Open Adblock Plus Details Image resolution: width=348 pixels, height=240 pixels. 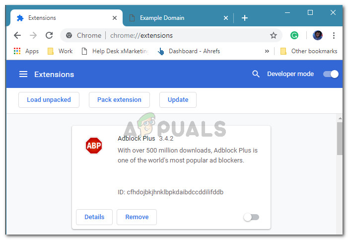pyautogui.click(x=94, y=217)
